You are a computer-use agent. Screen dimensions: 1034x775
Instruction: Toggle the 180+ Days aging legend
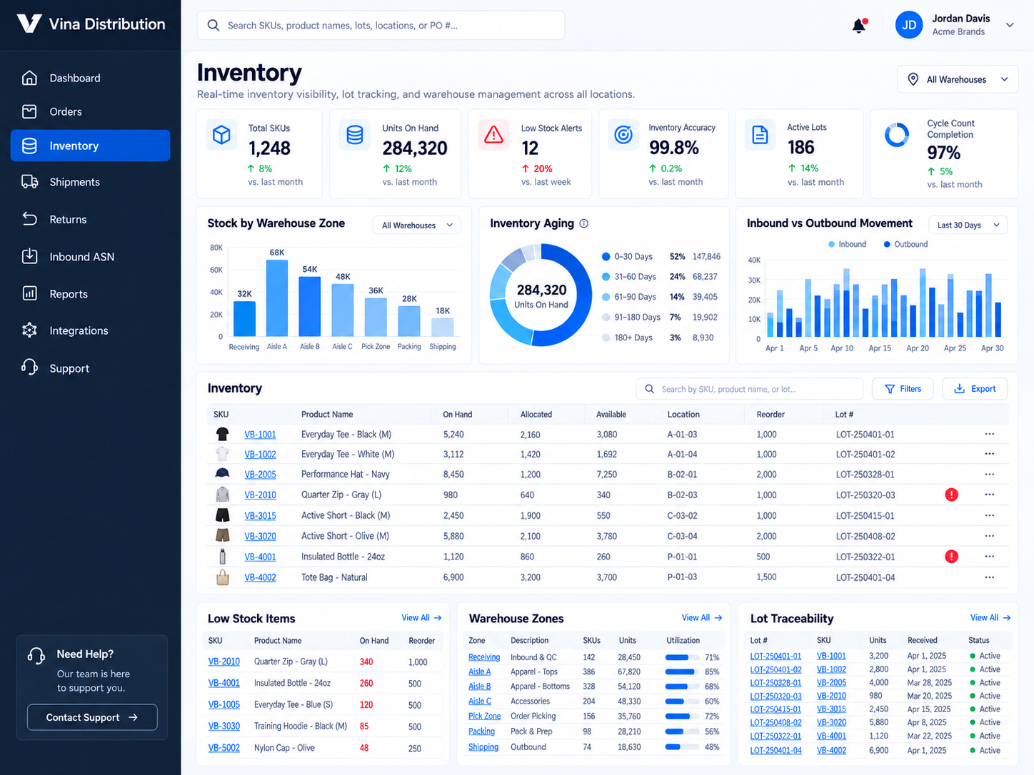click(627, 338)
